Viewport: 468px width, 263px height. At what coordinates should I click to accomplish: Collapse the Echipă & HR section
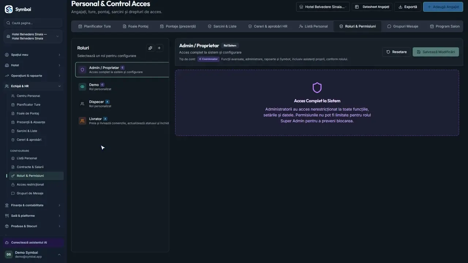click(59, 86)
